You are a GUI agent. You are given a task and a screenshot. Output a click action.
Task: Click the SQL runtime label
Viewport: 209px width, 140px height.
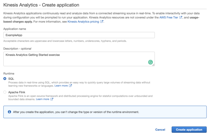[x=11, y=79]
